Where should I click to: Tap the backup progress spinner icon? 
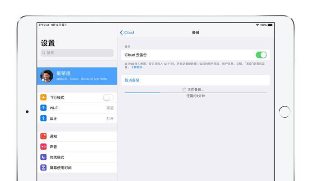184,90
